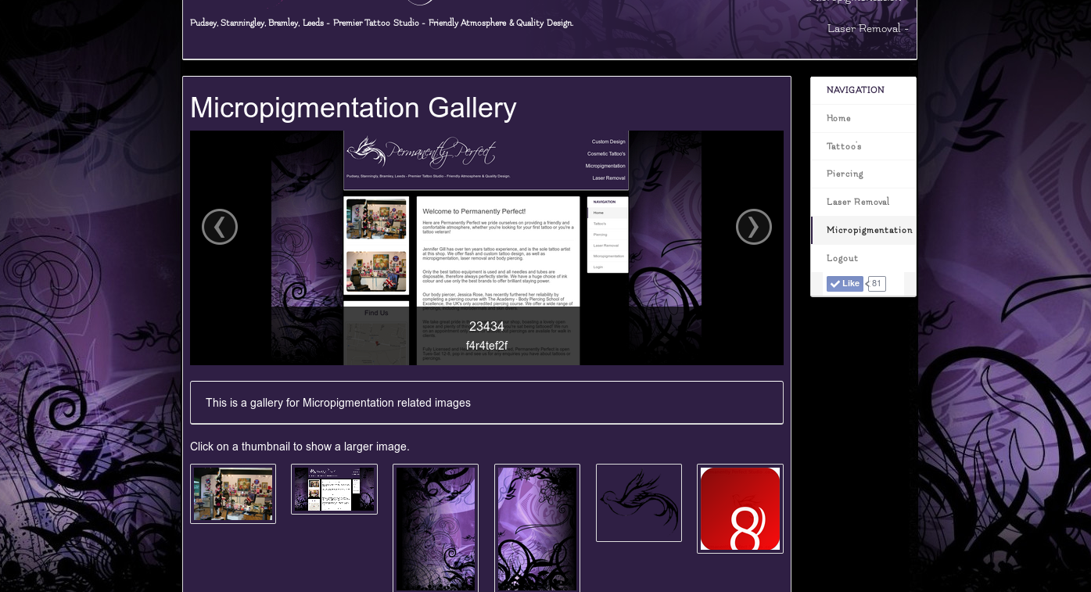Click the main gallery slideshow image
This screenshot has height=592, width=1091.
click(486, 235)
